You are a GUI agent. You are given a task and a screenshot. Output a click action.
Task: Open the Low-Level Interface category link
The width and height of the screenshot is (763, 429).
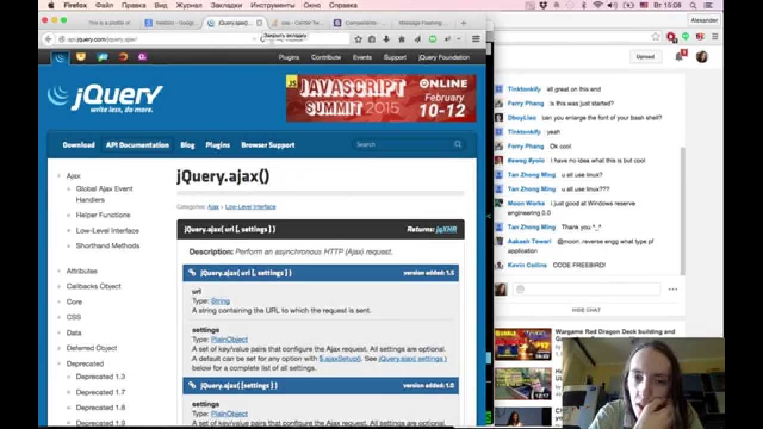pos(250,207)
